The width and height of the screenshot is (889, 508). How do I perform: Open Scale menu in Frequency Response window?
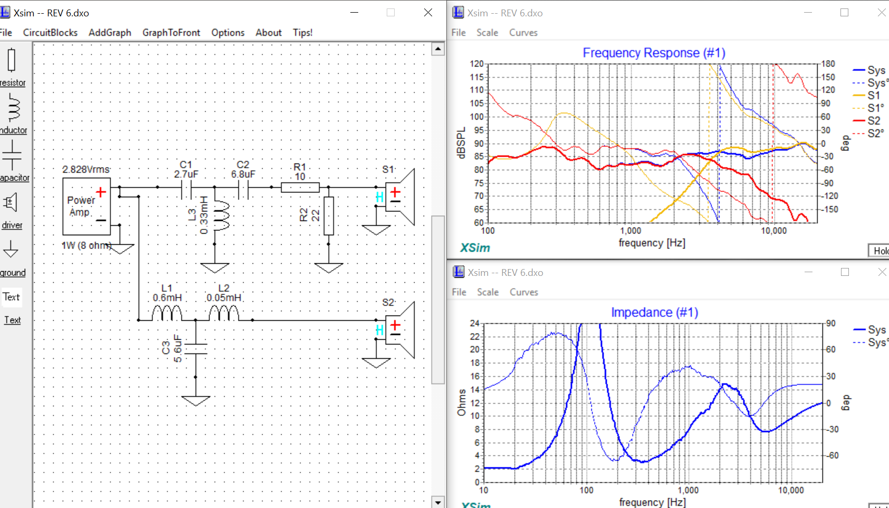[487, 33]
